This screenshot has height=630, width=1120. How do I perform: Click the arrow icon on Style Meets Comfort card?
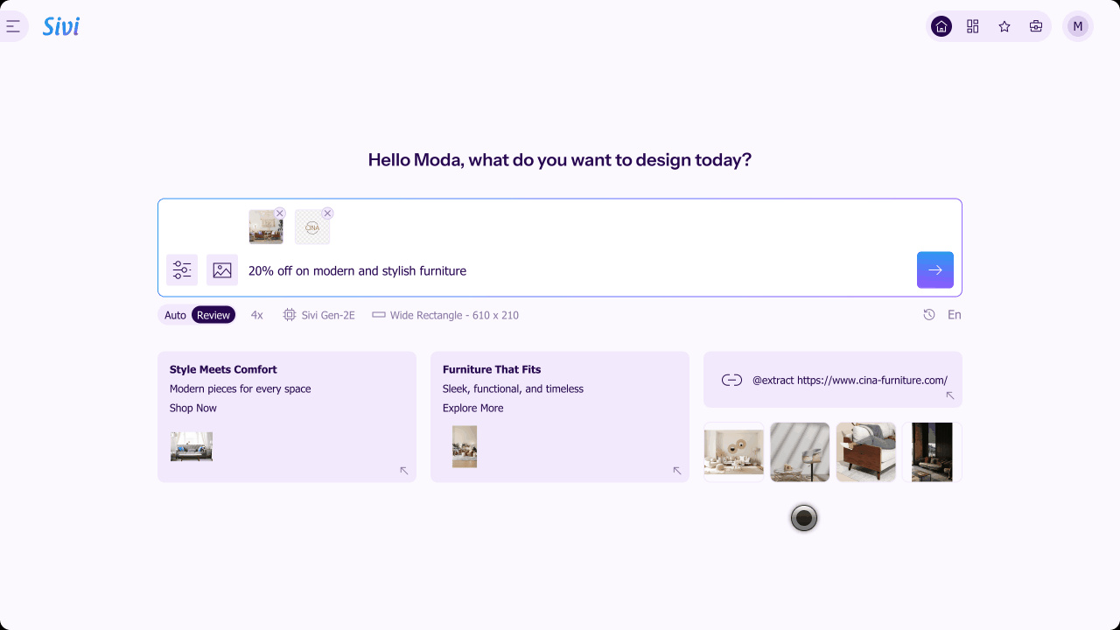(x=404, y=471)
